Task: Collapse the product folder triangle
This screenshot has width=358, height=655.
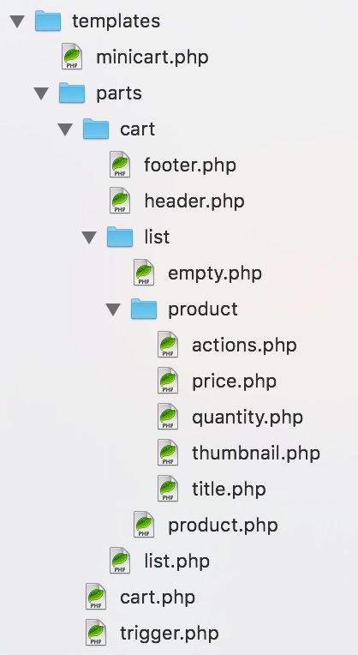Action: 113,309
